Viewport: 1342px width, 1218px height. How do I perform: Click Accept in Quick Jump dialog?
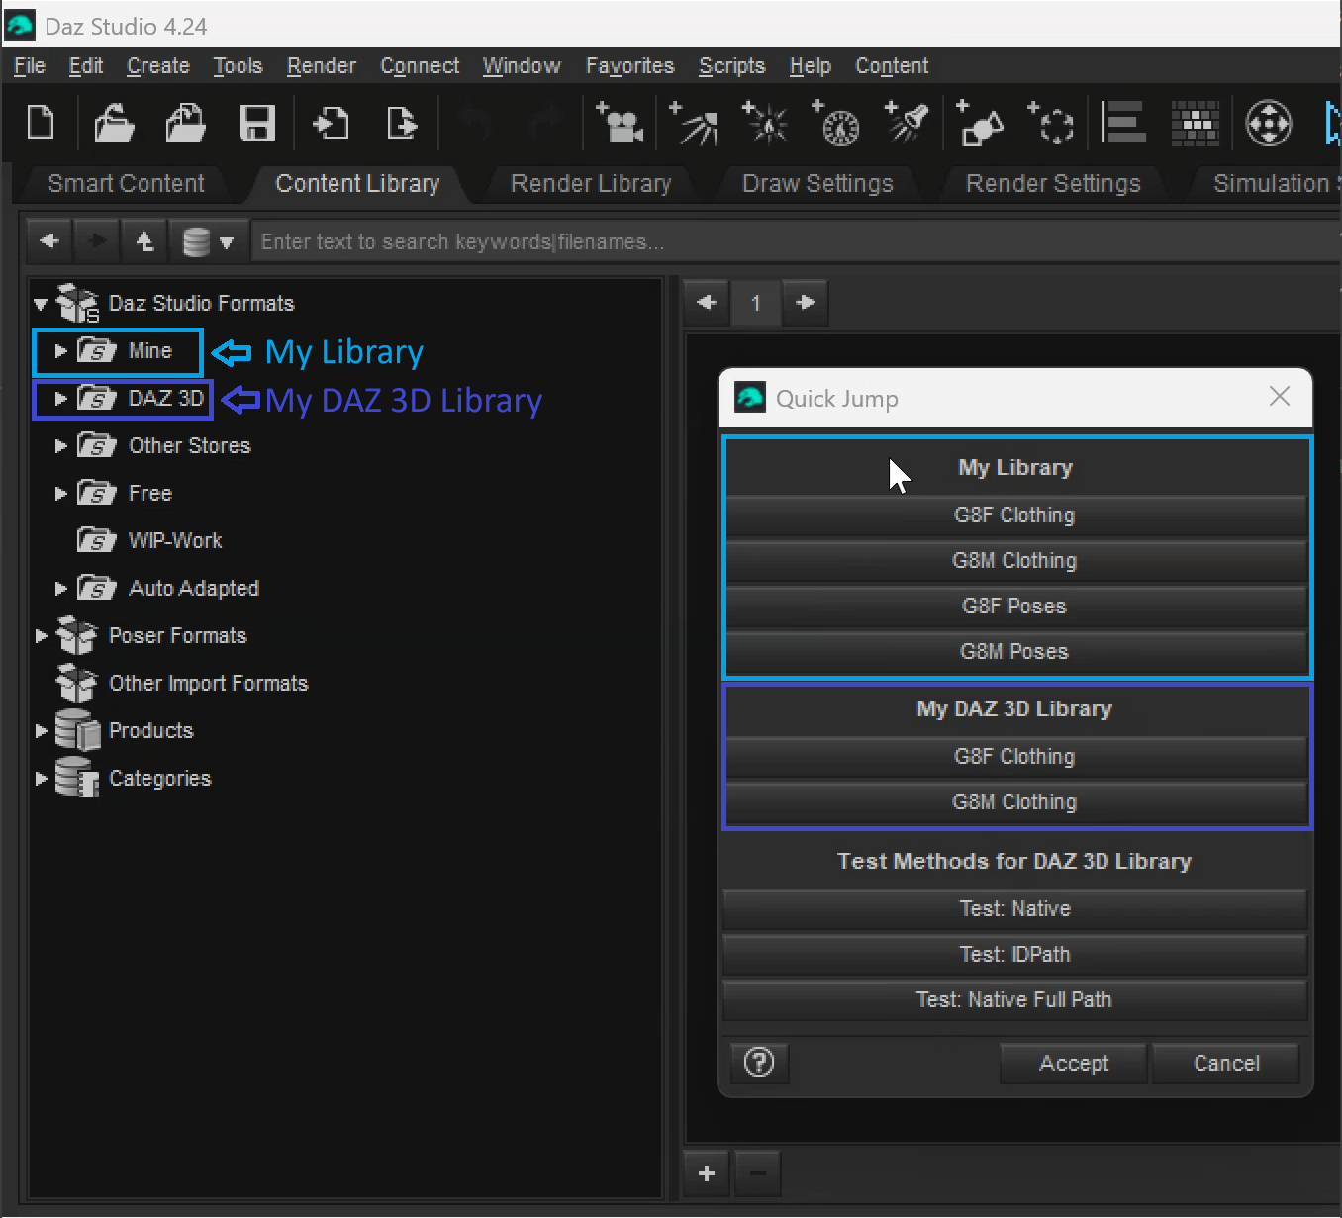click(1074, 1064)
